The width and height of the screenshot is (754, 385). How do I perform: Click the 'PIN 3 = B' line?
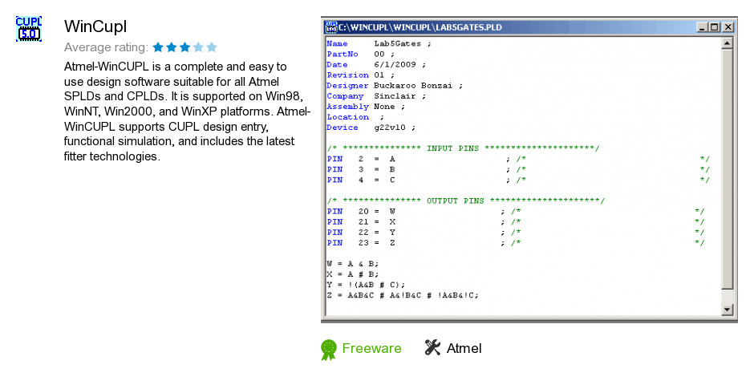tap(518, 170)
